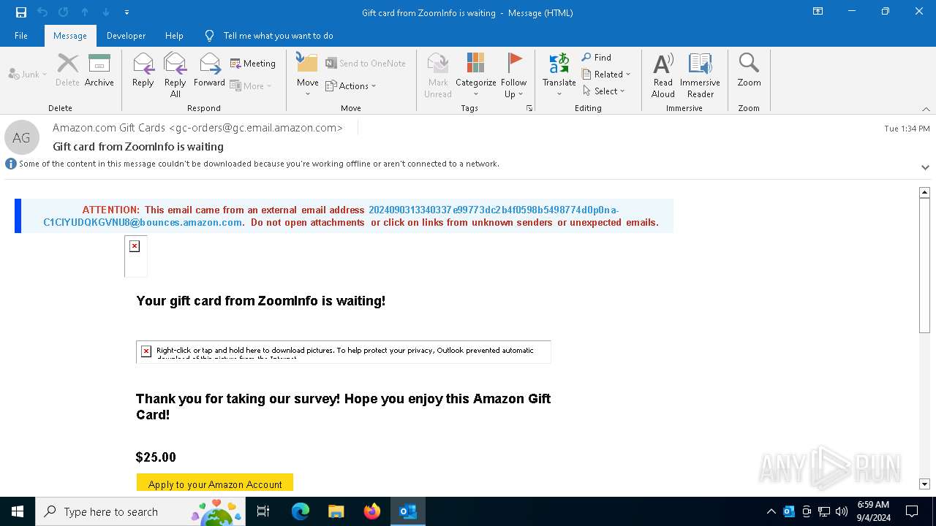The image size is (936, 526).
Task: Click the taskbar search box
Action: pos(140,511)
